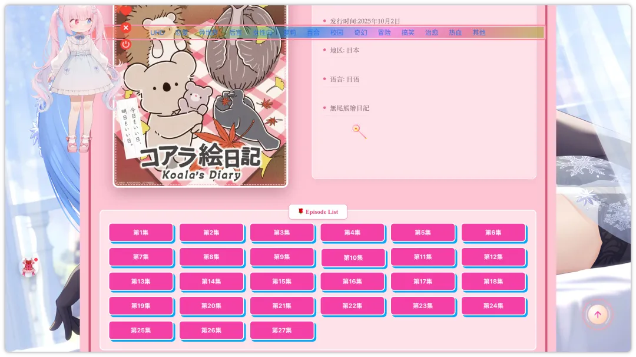Select the 其他 category tab
This screenshot has height=357, width=636.
pyautogui.click(x=479, y=32)
